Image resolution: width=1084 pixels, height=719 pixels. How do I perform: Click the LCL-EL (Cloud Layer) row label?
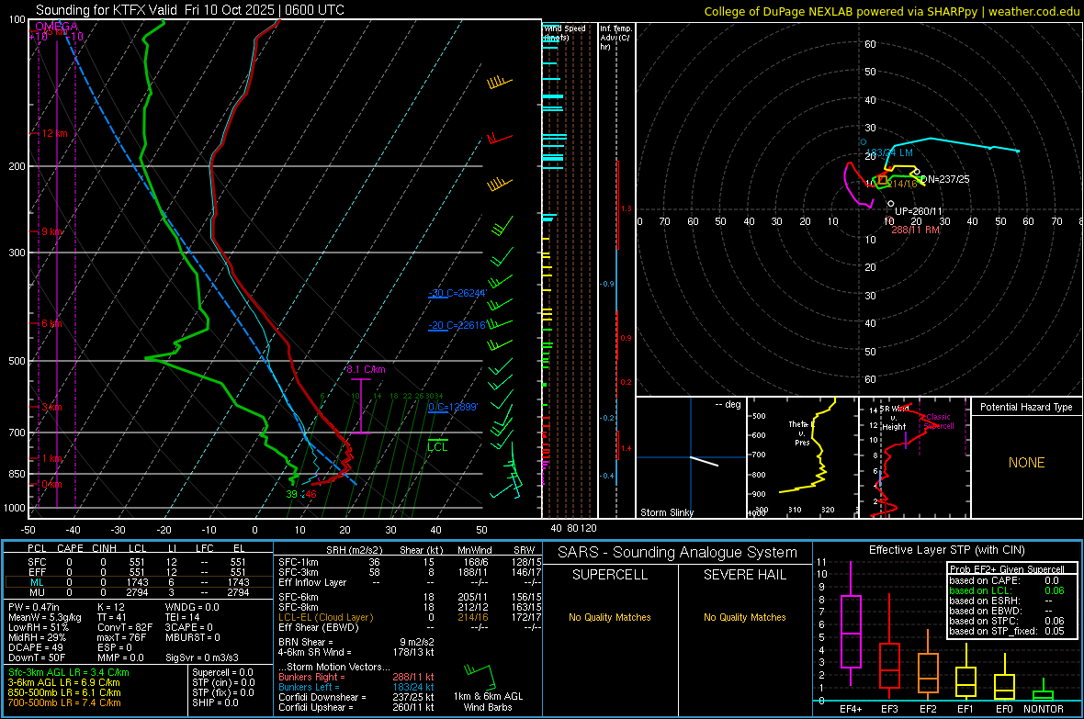tap(325, 617)
